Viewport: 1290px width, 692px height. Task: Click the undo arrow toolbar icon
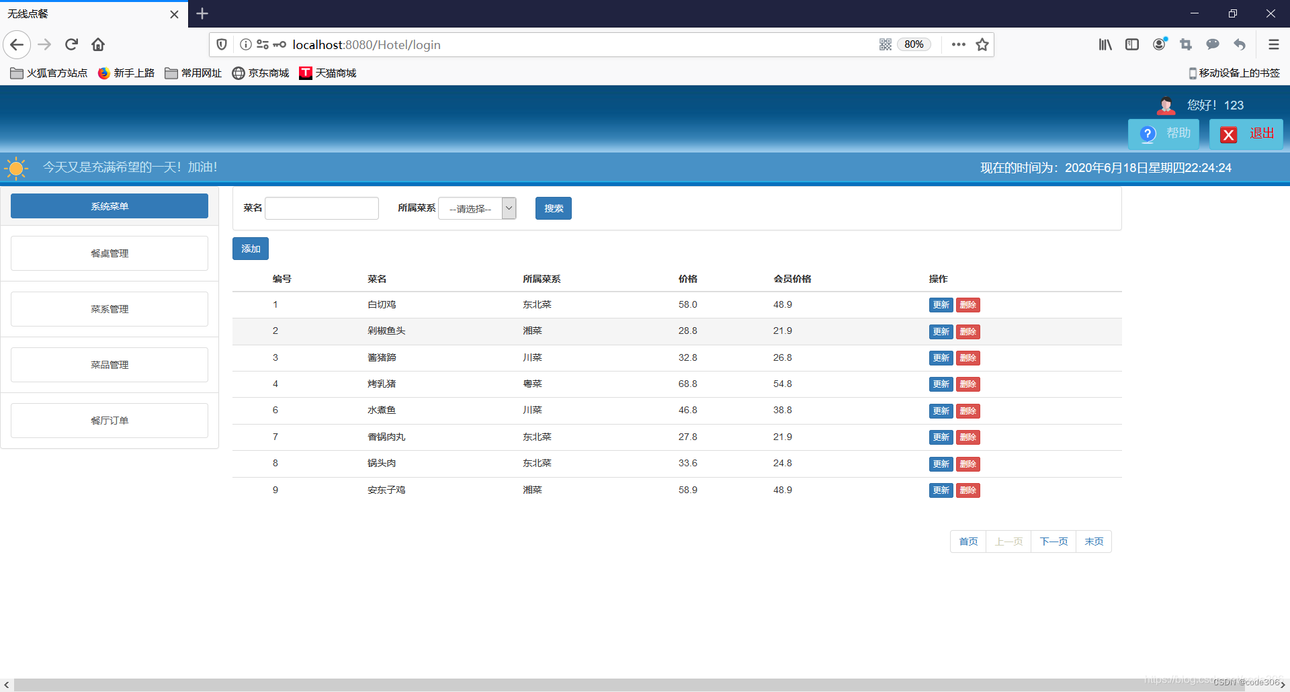[1240, 44]
